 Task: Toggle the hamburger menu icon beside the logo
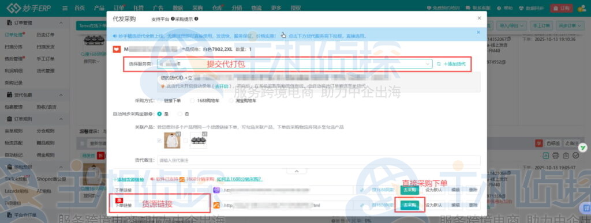tap(65, 8)
